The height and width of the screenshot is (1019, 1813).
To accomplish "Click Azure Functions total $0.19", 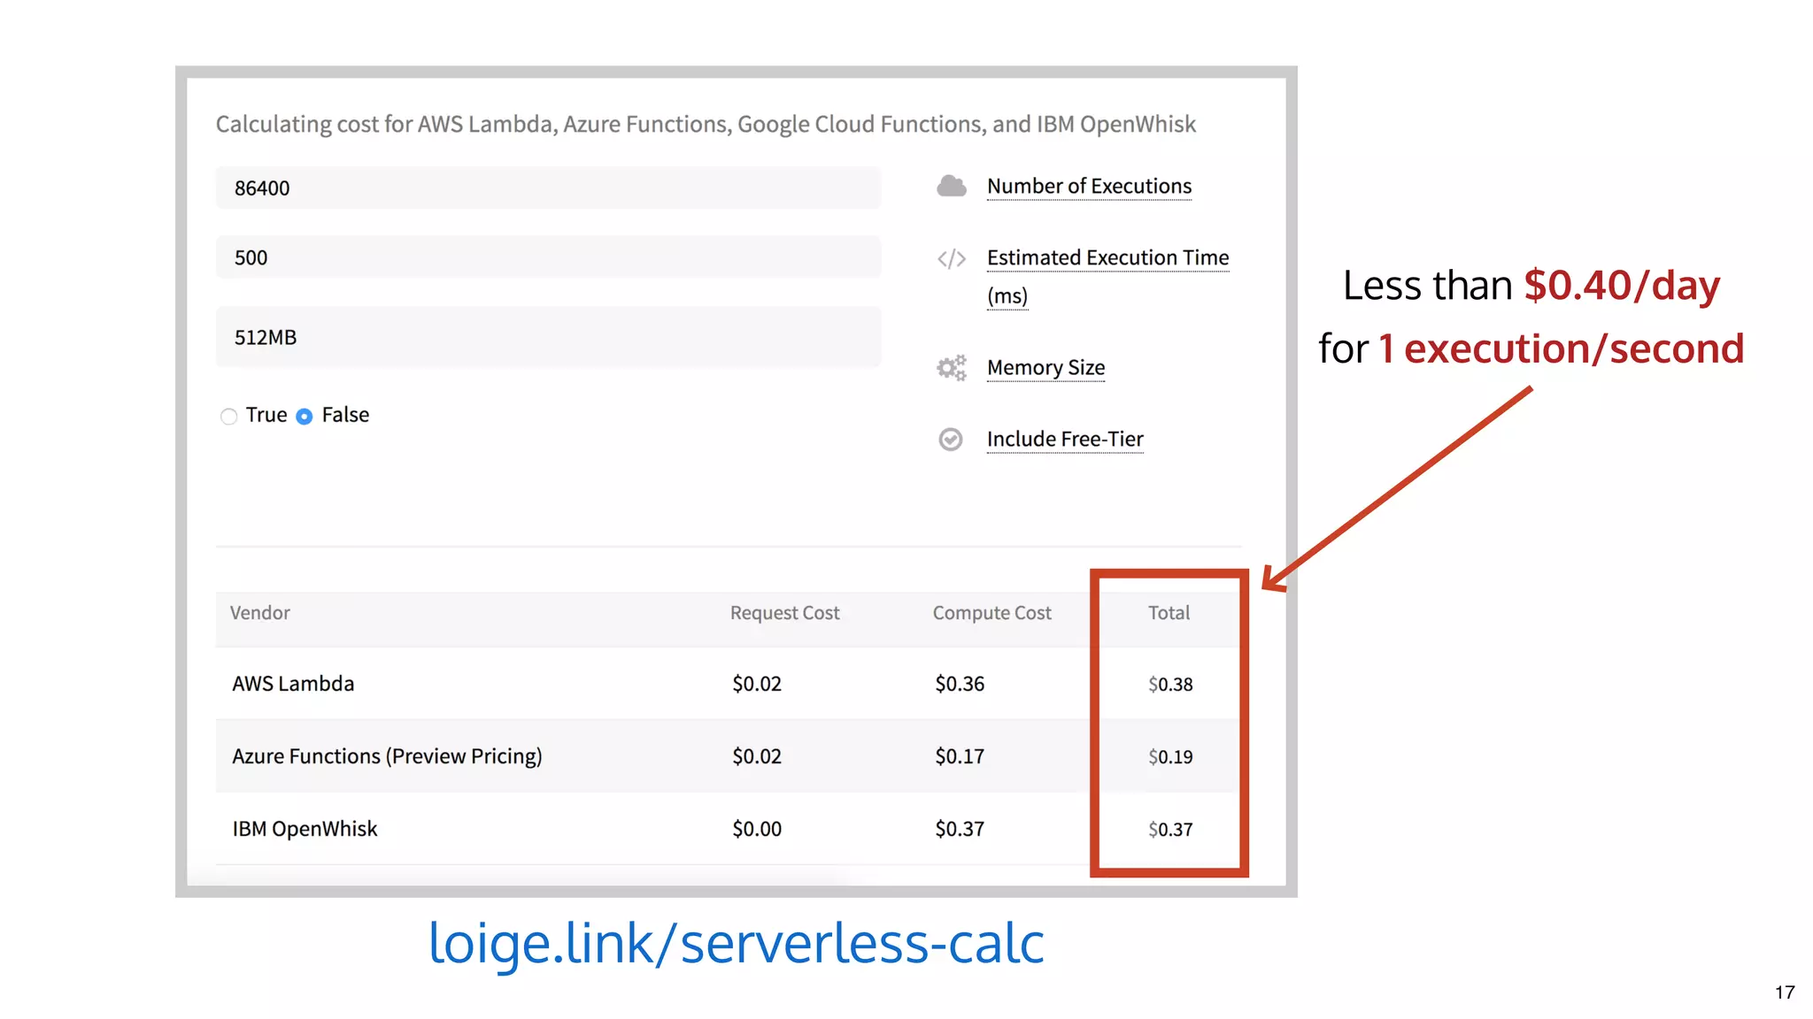I will pos(1170,756).
